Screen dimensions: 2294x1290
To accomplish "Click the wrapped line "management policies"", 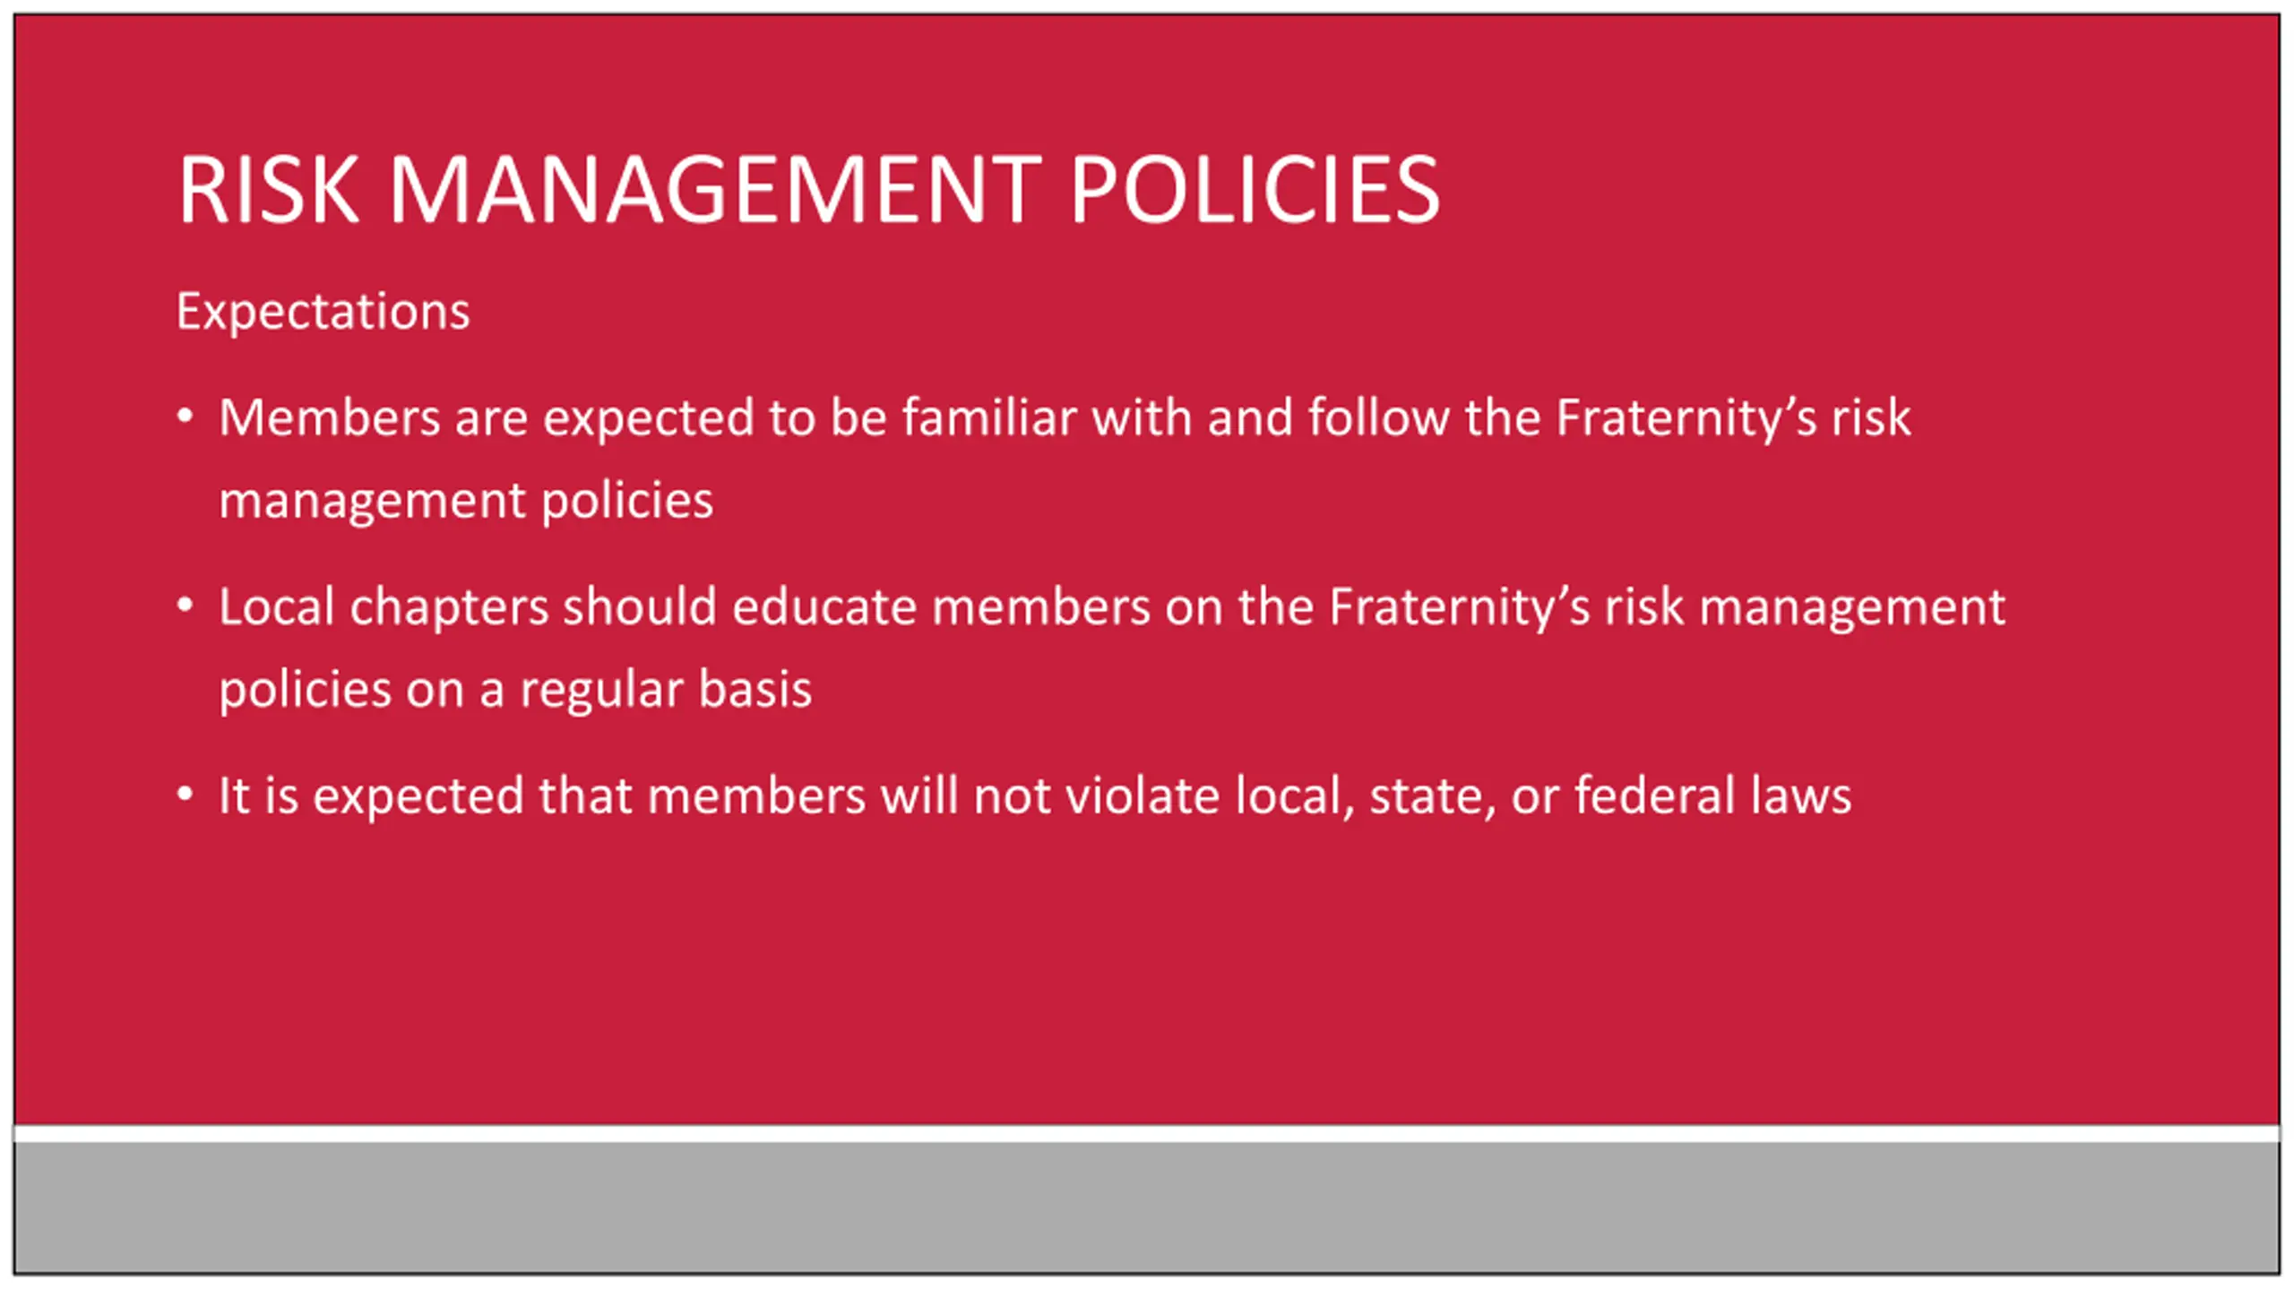I will [466, 501].
